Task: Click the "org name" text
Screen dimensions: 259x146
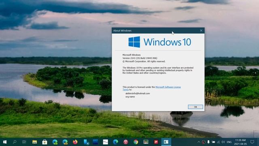Action: [130, 97]
